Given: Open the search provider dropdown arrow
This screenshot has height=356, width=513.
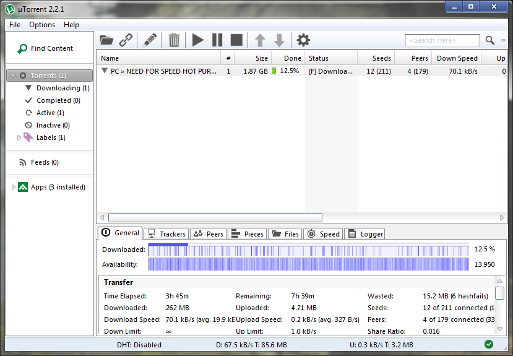Looking at the screenshot, I should [503, 41].
